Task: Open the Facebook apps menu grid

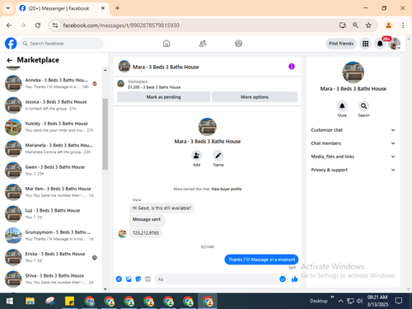Action: tap(365, 44)
